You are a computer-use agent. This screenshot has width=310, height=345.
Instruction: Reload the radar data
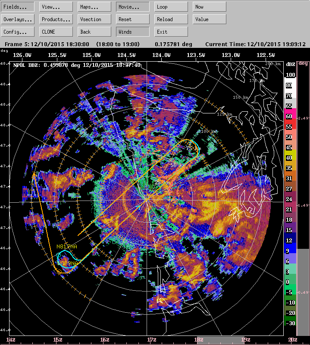tap(171, 19)
